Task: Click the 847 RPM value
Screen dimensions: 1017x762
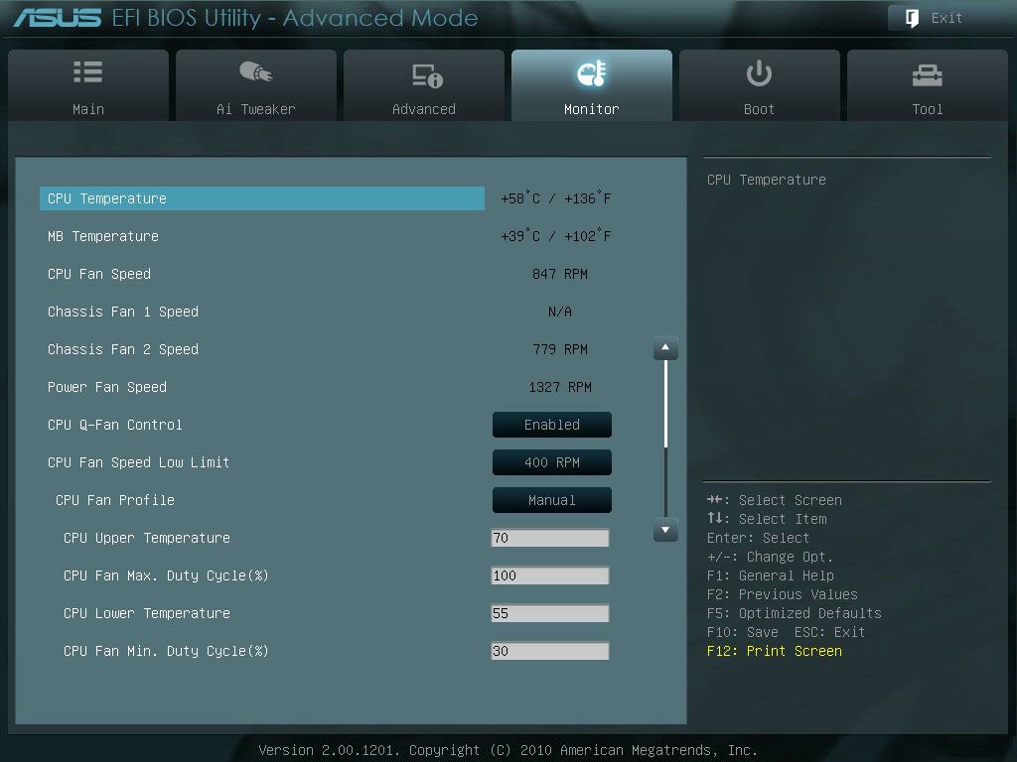Action: coord(560,274)
